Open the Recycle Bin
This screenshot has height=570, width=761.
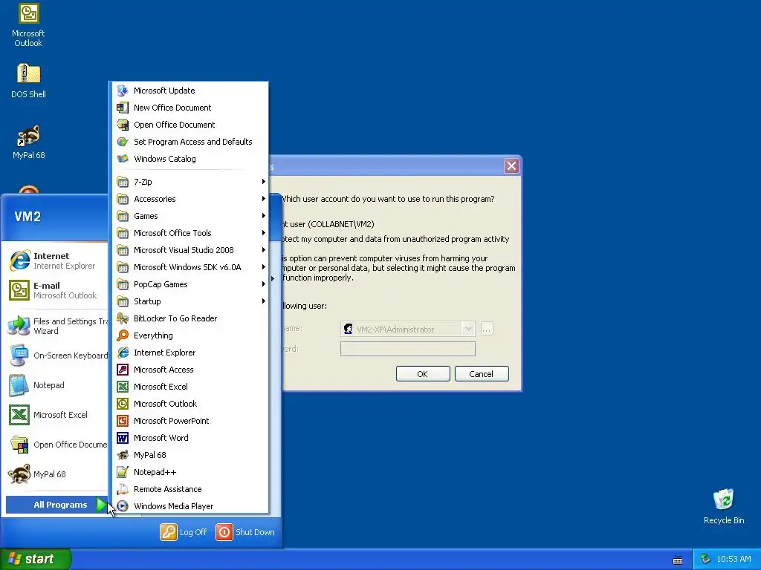point(724,506)
